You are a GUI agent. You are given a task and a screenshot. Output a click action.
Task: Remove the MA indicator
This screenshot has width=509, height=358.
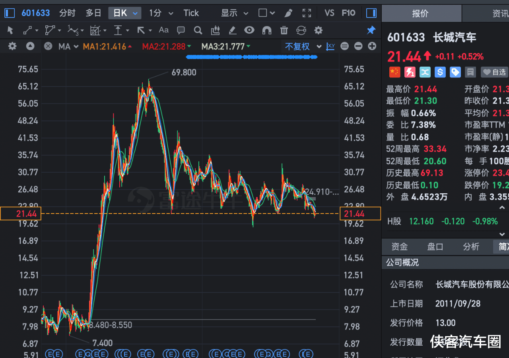point(48,46)
